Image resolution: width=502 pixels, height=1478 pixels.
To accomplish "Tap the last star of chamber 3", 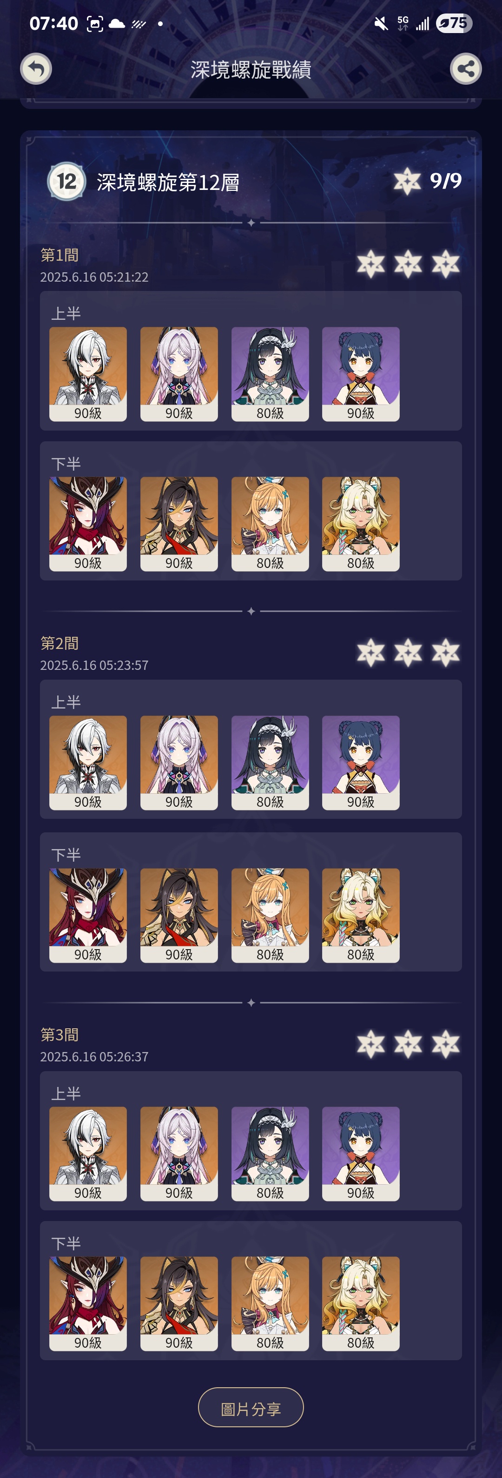I will [x=445, y=1043].
